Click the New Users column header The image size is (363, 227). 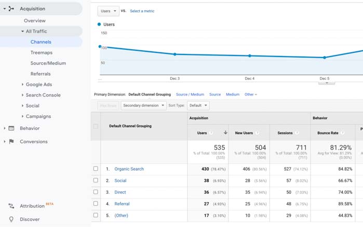pos(244,133)
